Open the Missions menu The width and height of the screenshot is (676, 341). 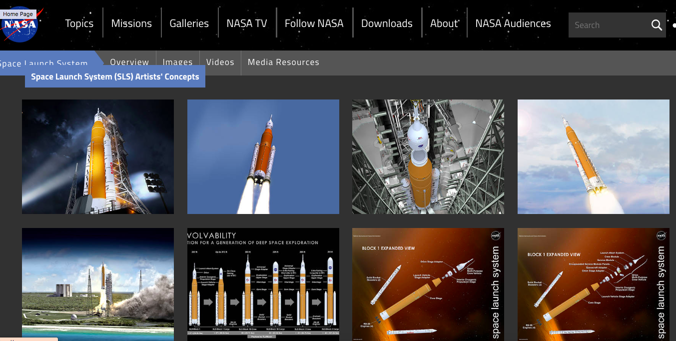(131, 23)
